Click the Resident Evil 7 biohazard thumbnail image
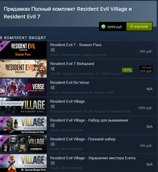 pyautogui.click(x=23, y=69)
